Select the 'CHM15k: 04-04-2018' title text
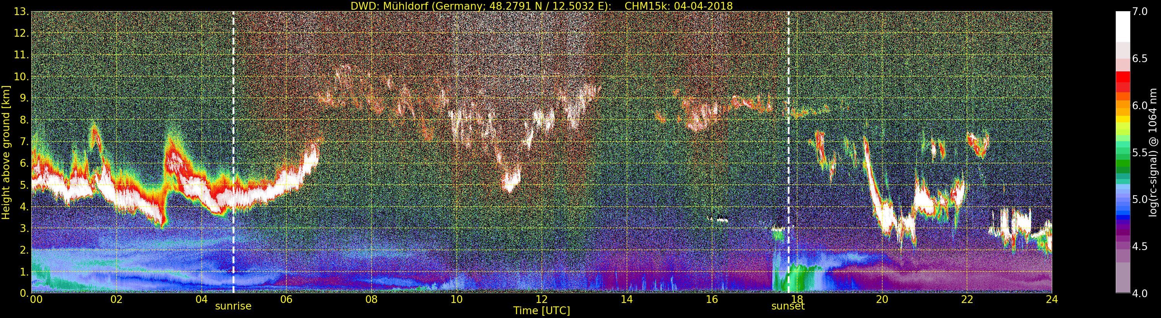Image resolution: width=1161 pixels, height=318 pixels. [679, 6]
